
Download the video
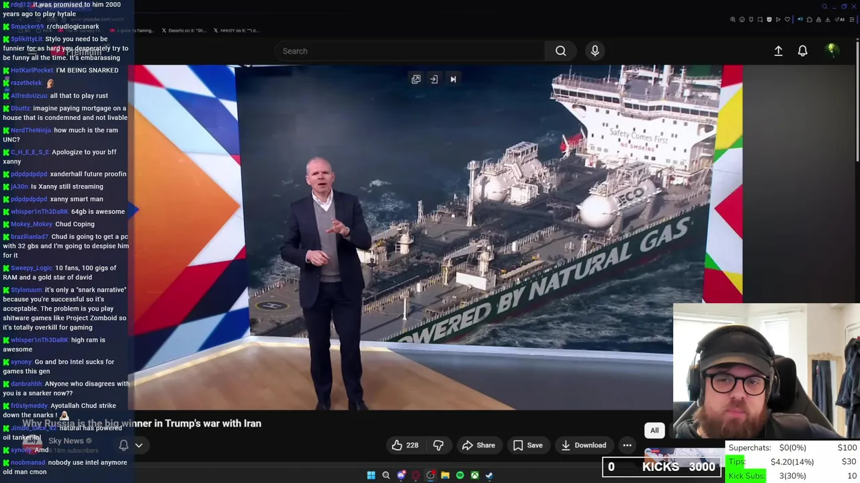[583, 445]
